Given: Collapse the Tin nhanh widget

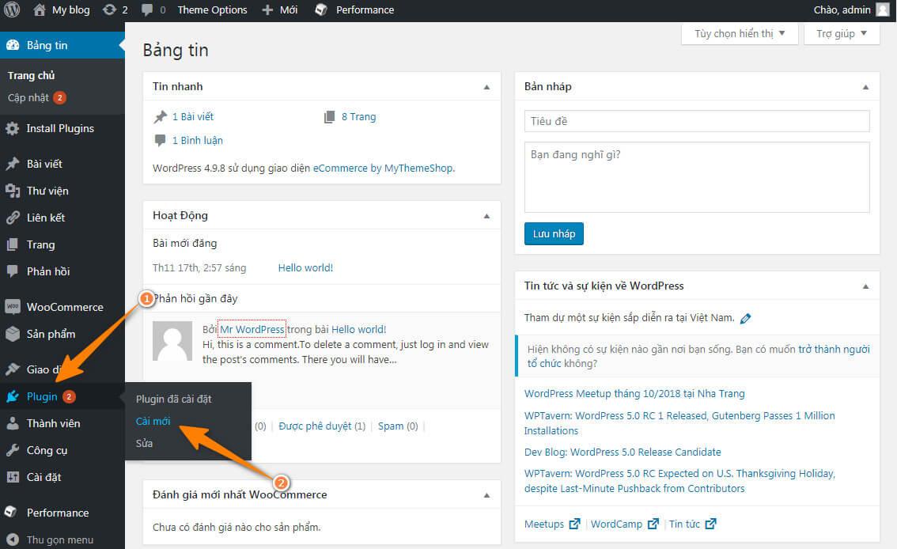Looking at the screenshot, I should click(x=486, y=87).
